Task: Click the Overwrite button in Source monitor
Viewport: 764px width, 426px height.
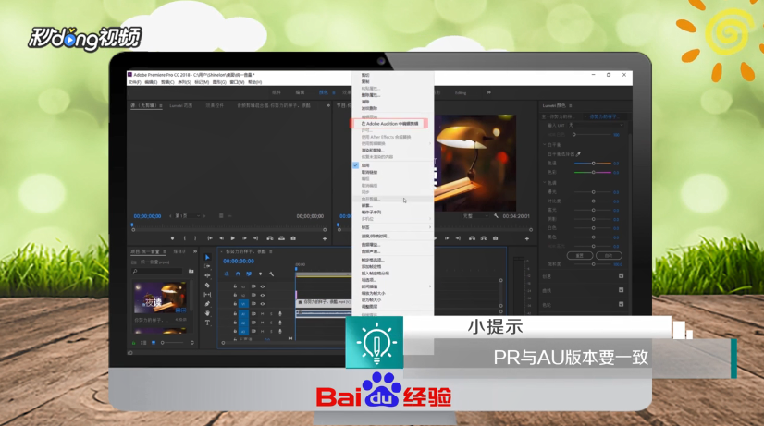Action: click(x=281, y=238)
